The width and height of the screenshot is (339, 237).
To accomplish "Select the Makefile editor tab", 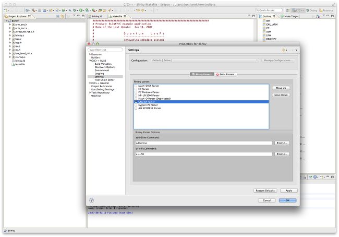I will [x=117, y=16].
